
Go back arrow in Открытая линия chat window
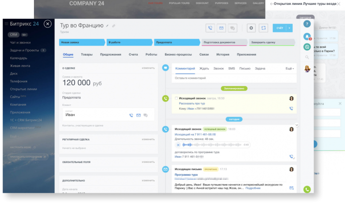pos(271,4)
